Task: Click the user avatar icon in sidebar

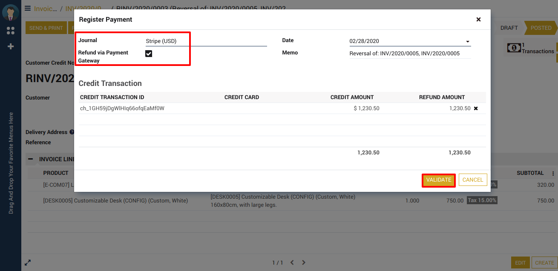Action: [10, 12]
